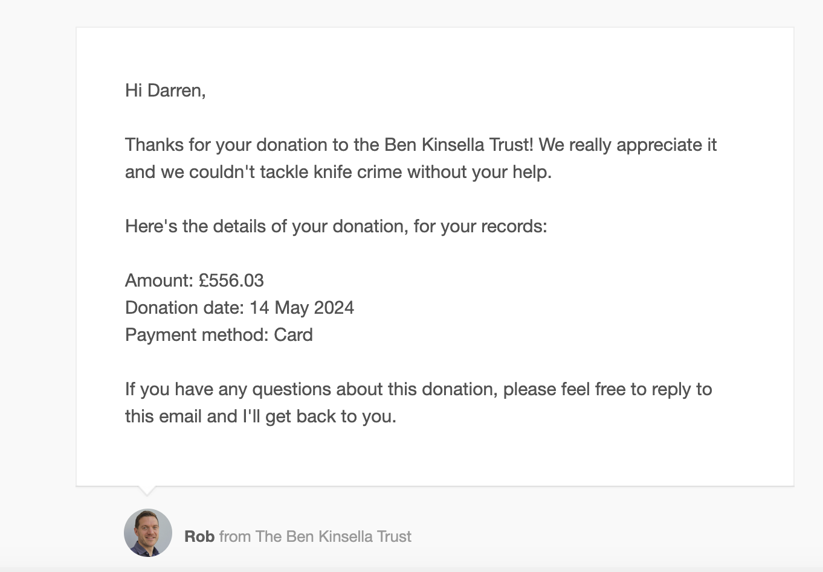
Task: Click "from The Ben Kinsella Trust" sender text
Action: [315, 536]
